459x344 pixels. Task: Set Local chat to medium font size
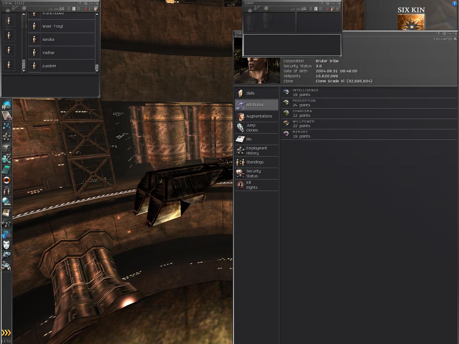click(x=56, y=9)
